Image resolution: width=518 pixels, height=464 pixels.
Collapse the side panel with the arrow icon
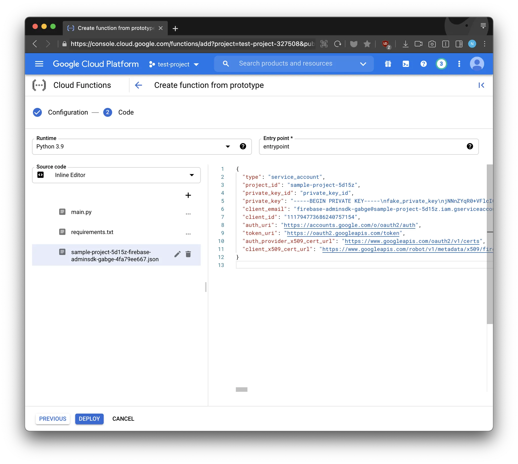(481, 85)
